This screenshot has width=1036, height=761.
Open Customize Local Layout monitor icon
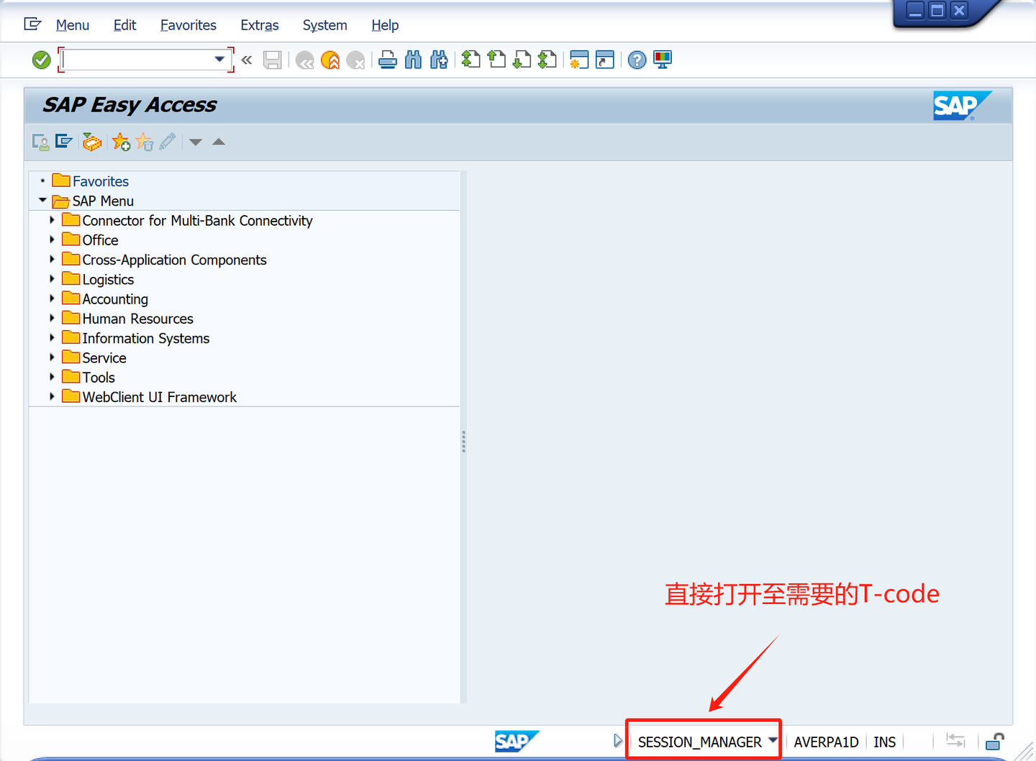point(662,60)
